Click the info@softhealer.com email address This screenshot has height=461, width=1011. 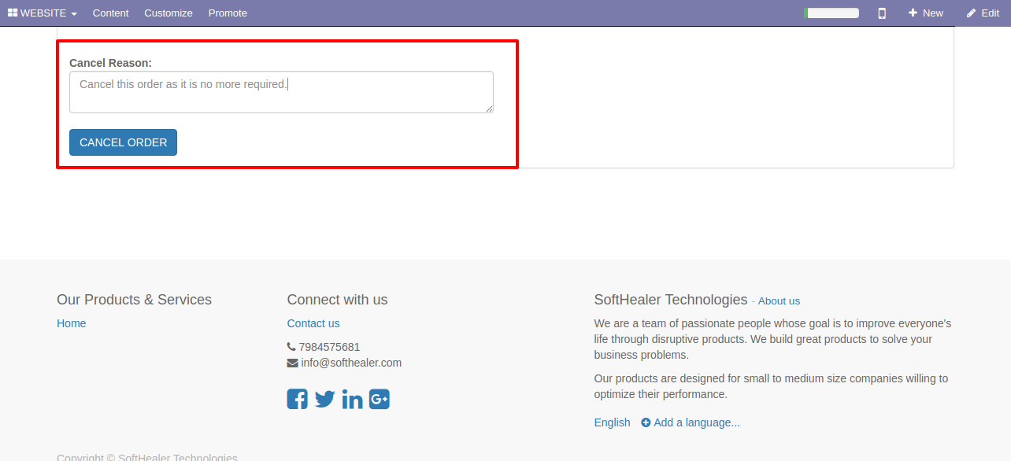click(351, 363)
